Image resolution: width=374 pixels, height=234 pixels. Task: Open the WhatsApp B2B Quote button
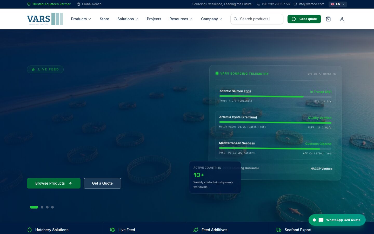[x=337, y=220]
